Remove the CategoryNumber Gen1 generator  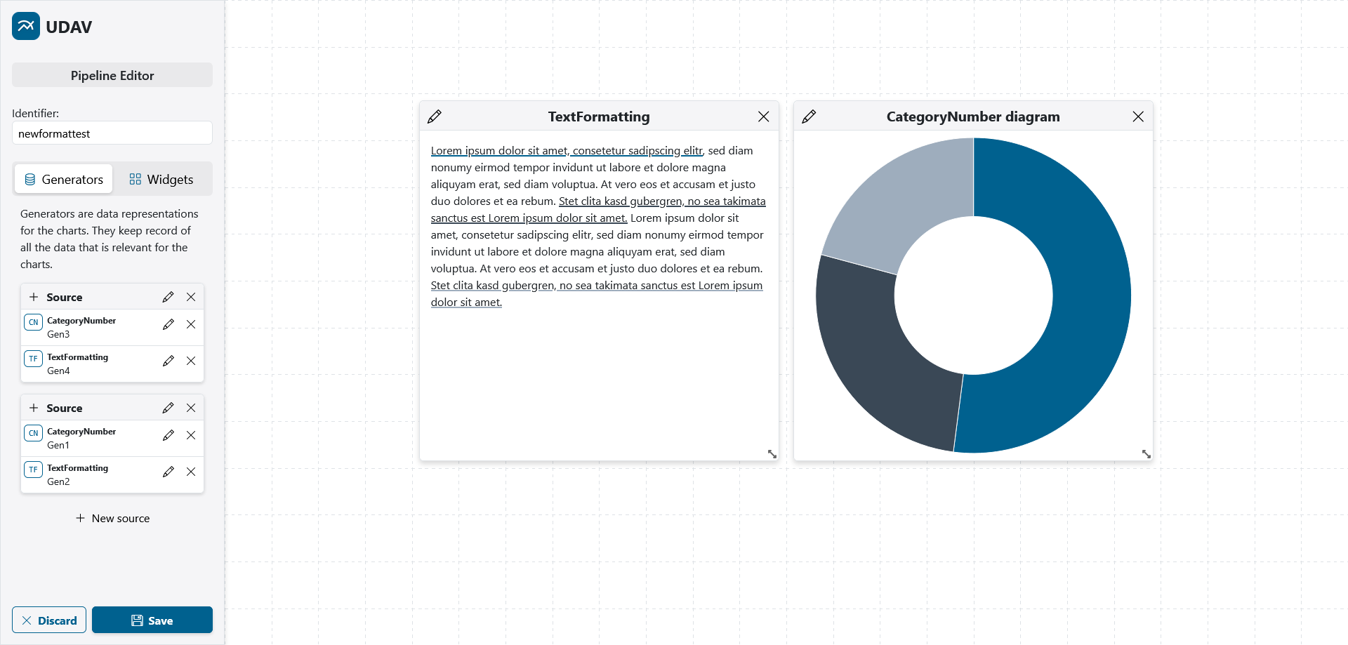tap(191, 435)
